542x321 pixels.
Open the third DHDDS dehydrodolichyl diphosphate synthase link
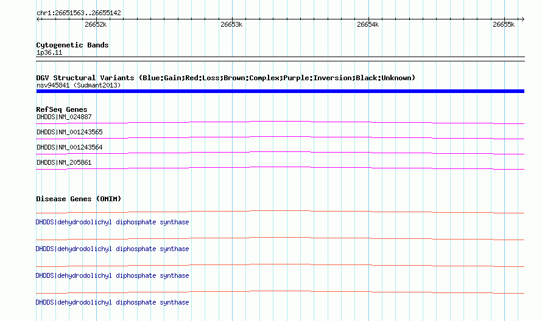coord(112,276)
